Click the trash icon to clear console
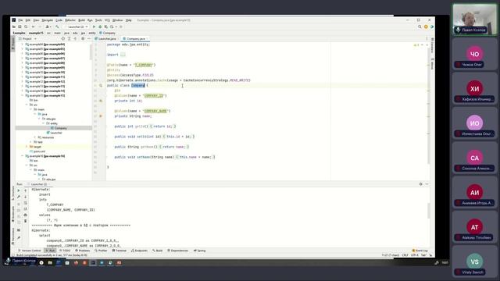This screenshot has width=500, height=281. tap(26, 221)
